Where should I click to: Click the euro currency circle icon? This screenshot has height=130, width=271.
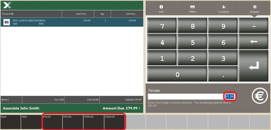pos(259,95)
